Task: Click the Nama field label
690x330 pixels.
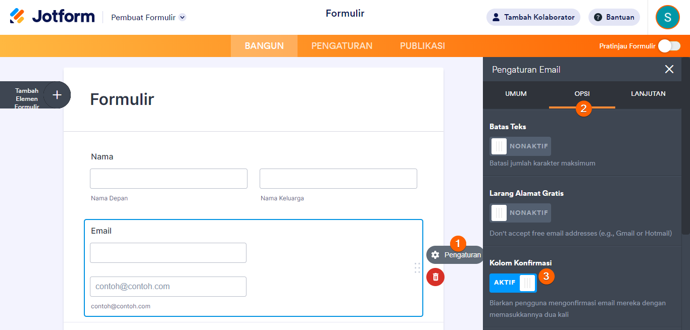Action: [102, 157]
